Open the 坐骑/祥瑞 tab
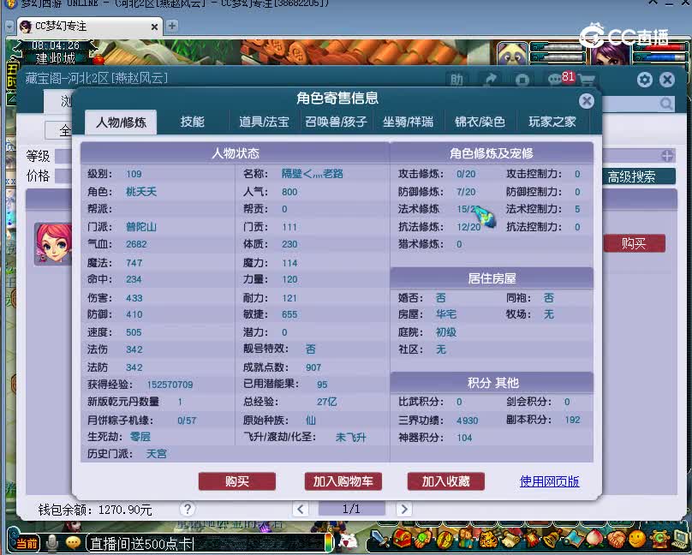 pyautogui.click(x=408, y=122)
